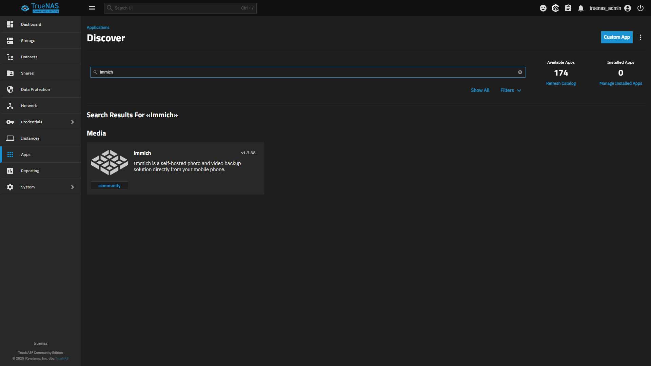
Task: Clear the app search field
Action: [520, 72]
